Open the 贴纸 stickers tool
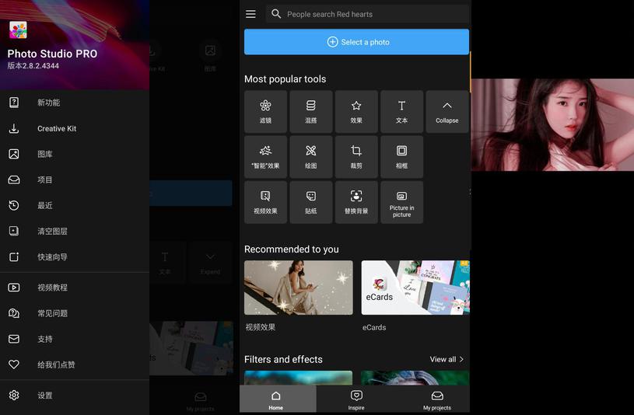 310,202
